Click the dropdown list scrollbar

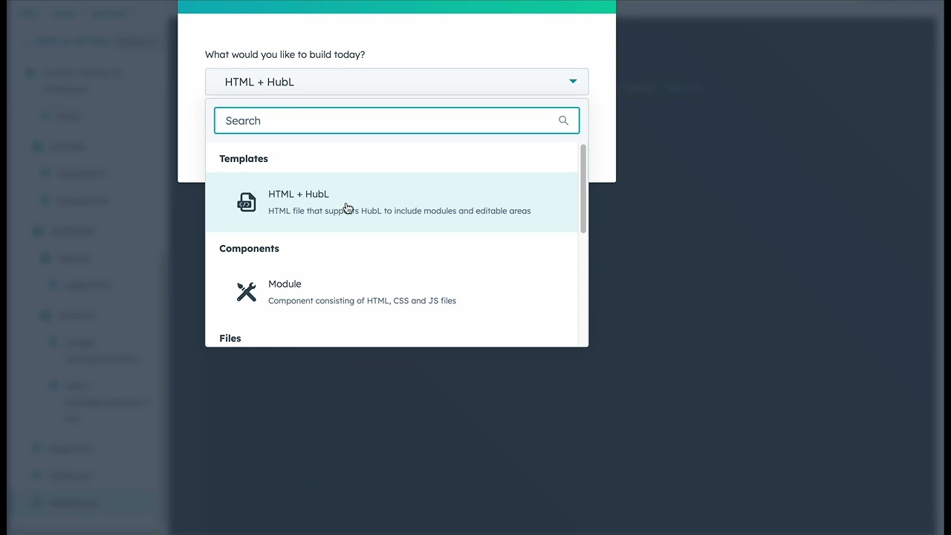583,189
